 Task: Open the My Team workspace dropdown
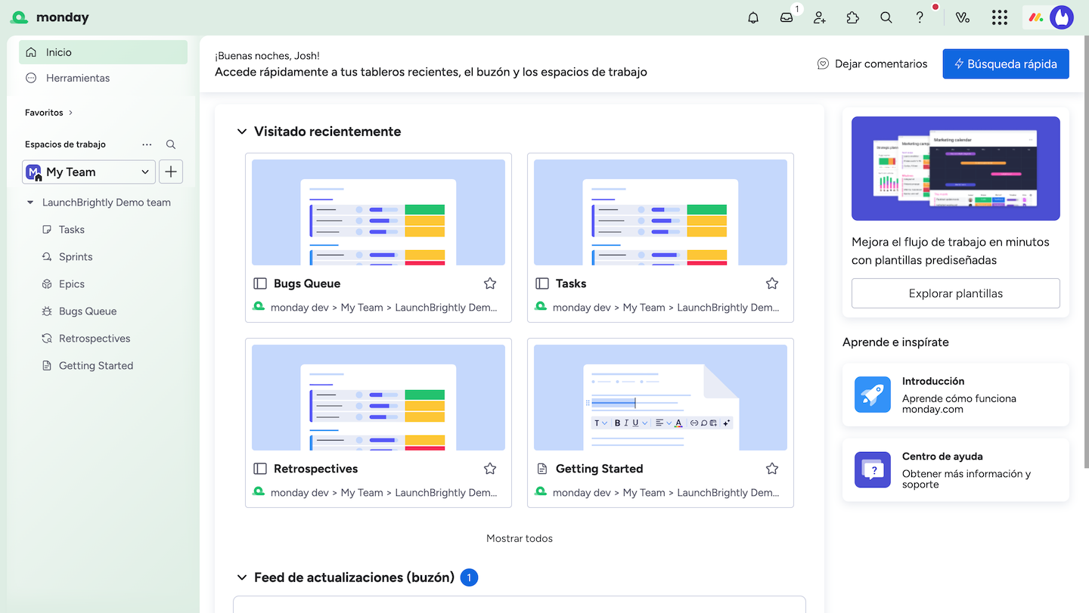coord(88,172)
